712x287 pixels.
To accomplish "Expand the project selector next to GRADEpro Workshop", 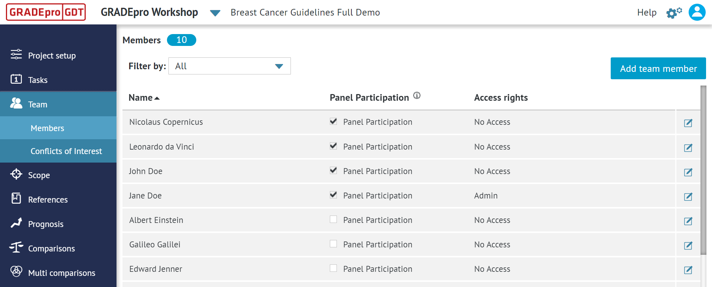I will [214, 13].
